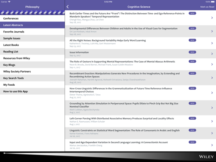Click the Wi-Fi icon in status bar
Viewport: 216px width, 162px height.
(9, 2)
